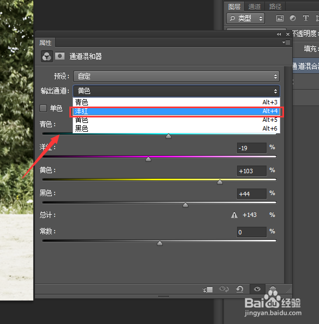
Task: Click the total warning triangle icon
Action: pos(234,215)
